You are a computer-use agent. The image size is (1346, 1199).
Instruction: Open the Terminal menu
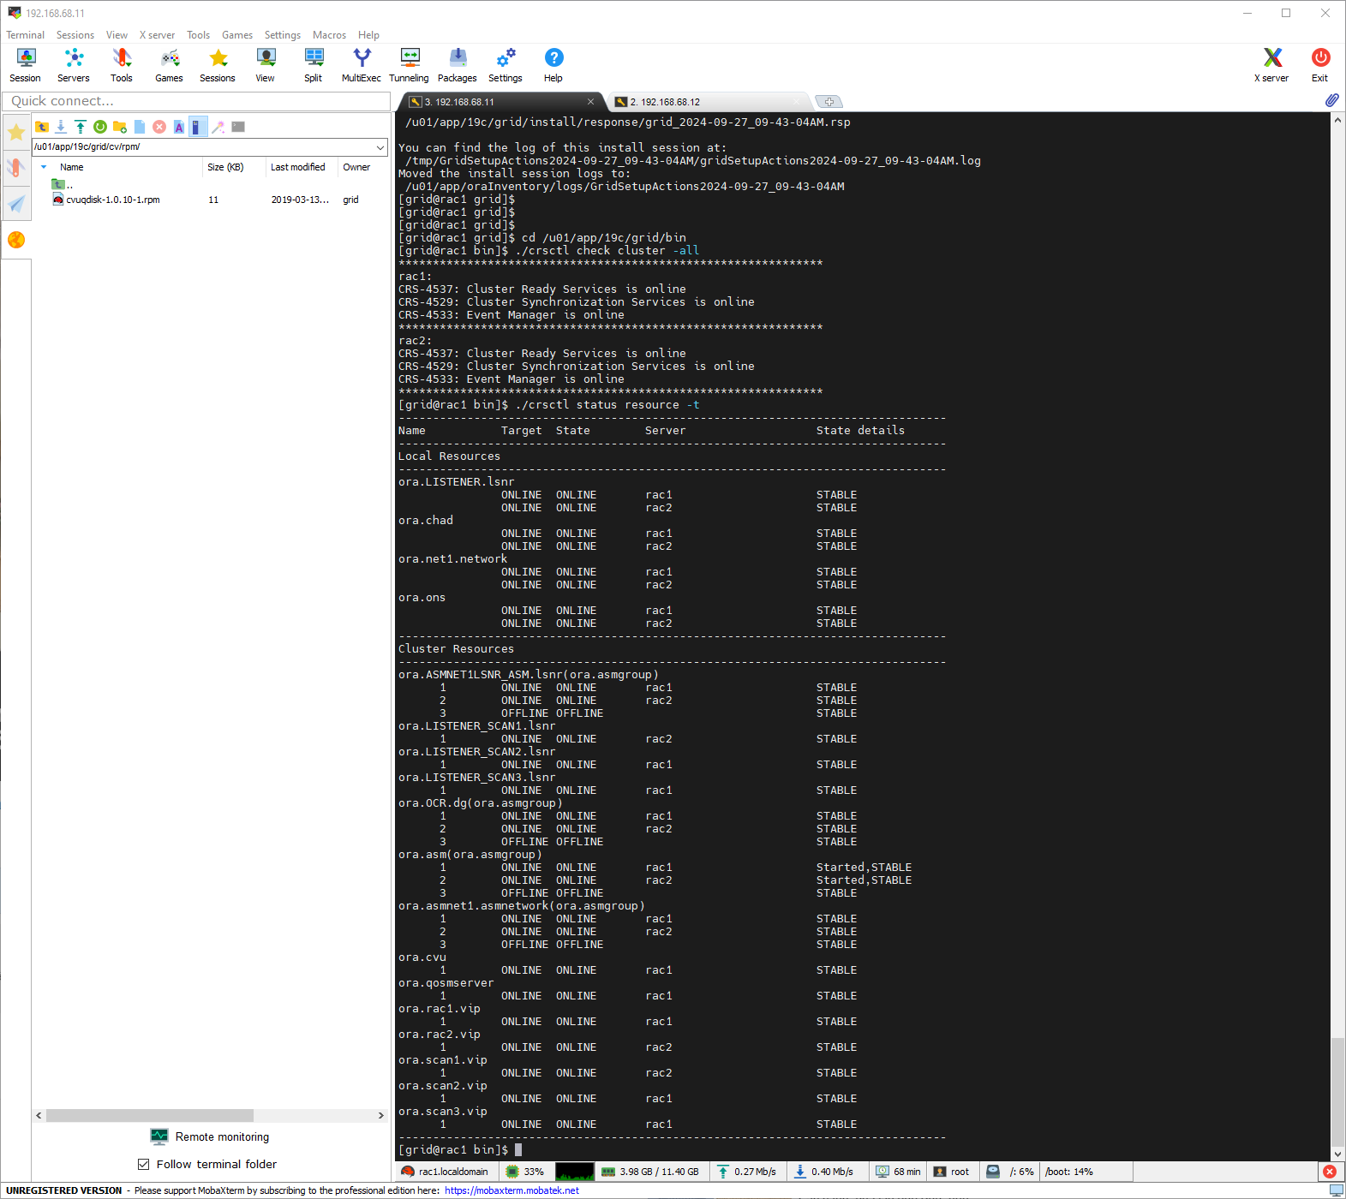point(25,35)
